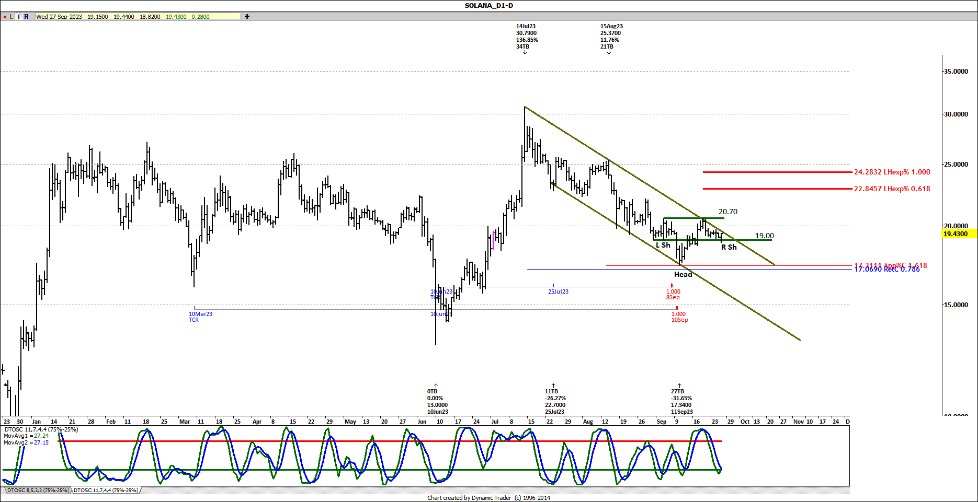Click the green oversold line in DTOSC panel
Screen dimensions: 978x502
361,470
